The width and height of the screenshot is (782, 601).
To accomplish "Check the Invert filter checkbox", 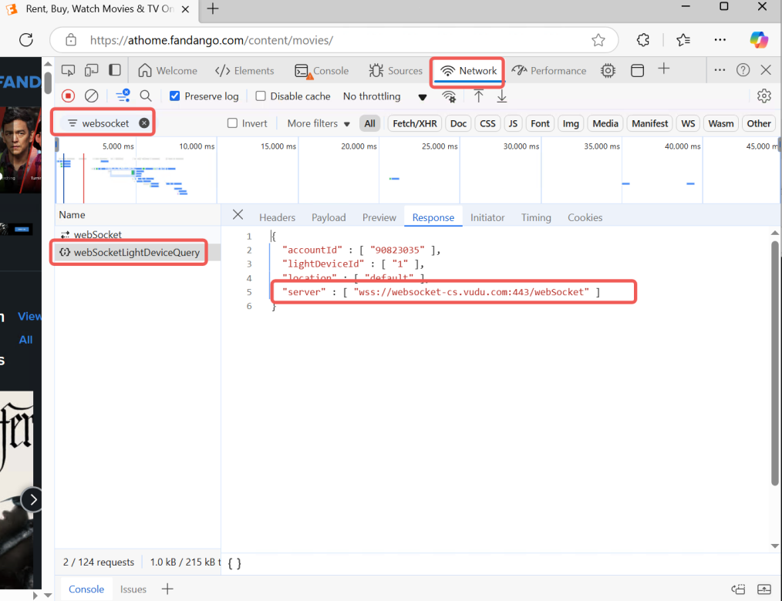I will click(232, 123).
